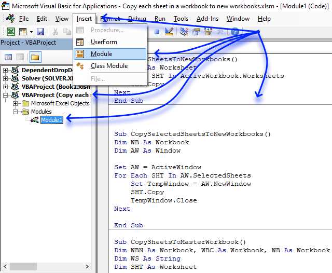Click the View Microsoft Excel toolbar icon

tap(10, 32)
